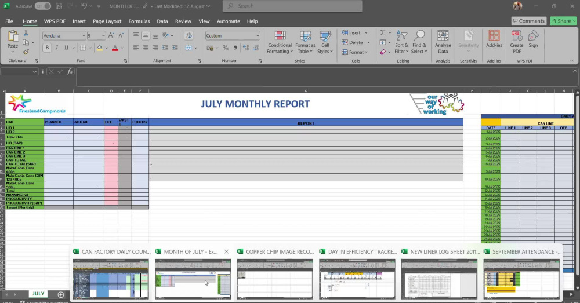Toggle Italic formatting
580x303 pixels.
click(x=57, y=48)
